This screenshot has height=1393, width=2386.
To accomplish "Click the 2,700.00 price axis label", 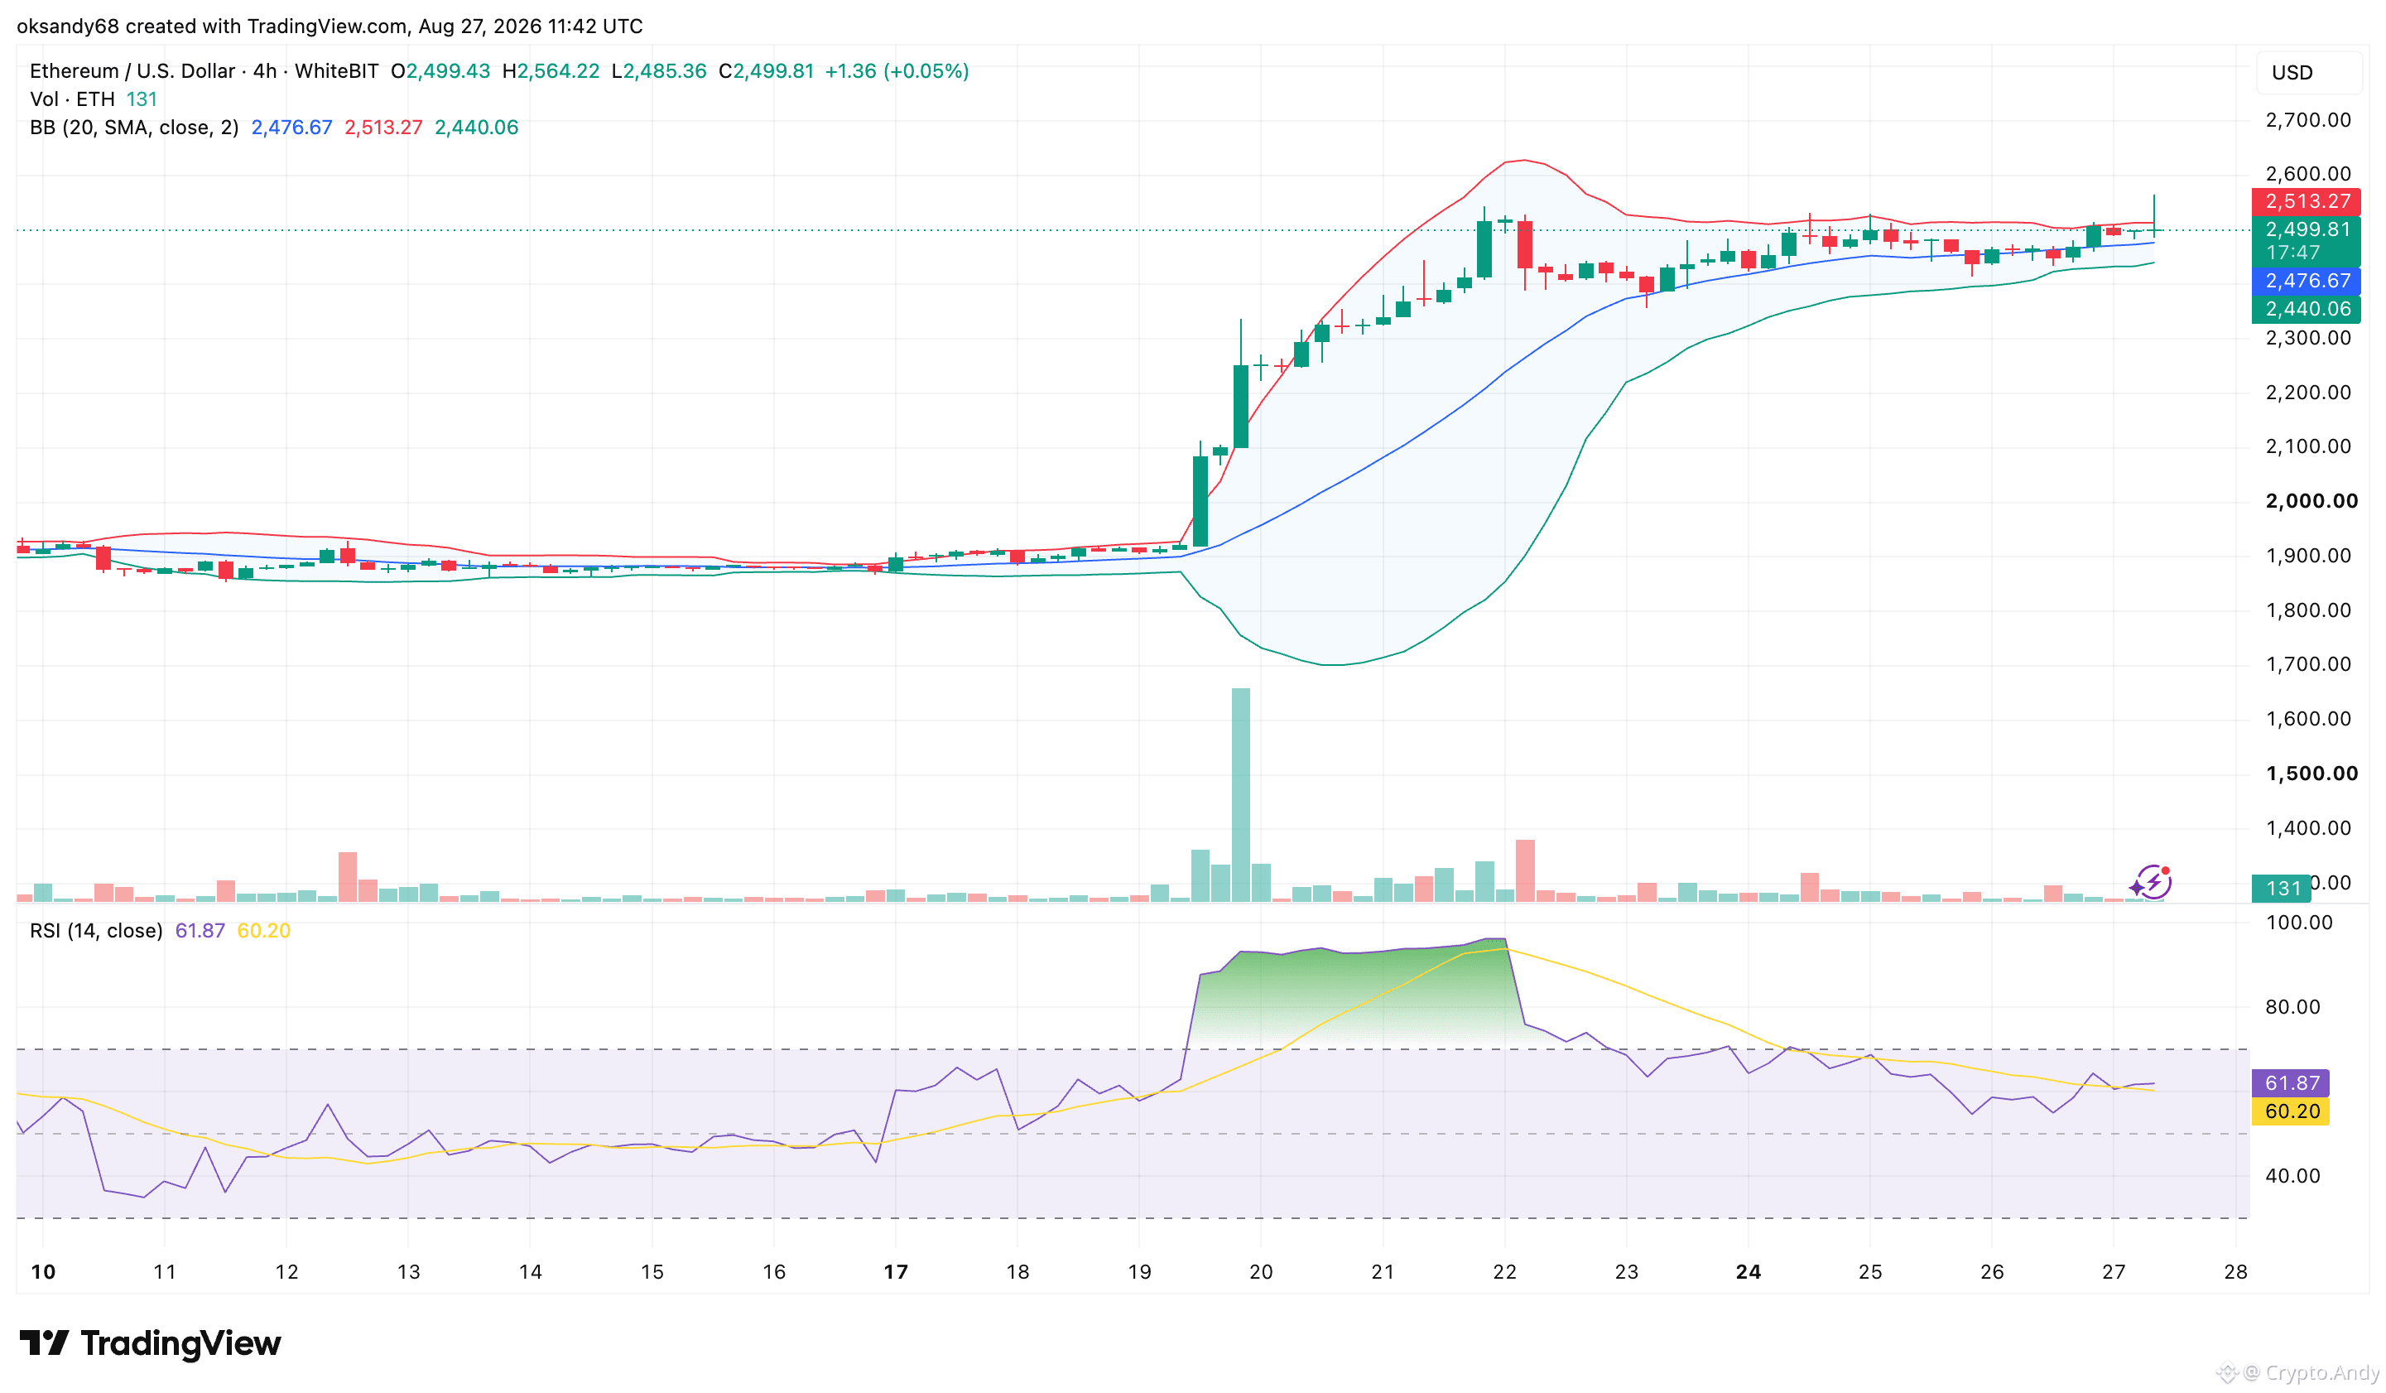I will 2308,120.
